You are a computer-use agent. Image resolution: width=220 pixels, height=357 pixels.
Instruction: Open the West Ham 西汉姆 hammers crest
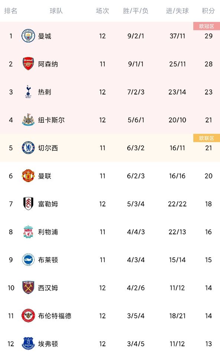click(x=28, y=287)
